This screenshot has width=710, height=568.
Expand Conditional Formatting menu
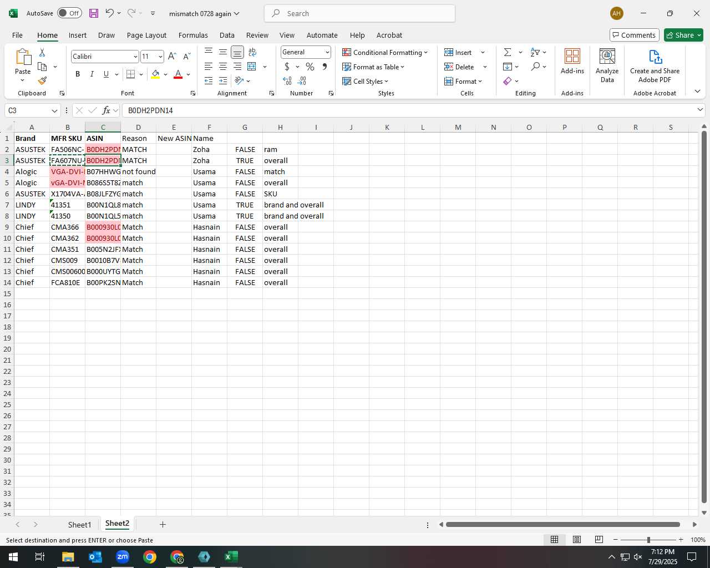tap(385, 52)
